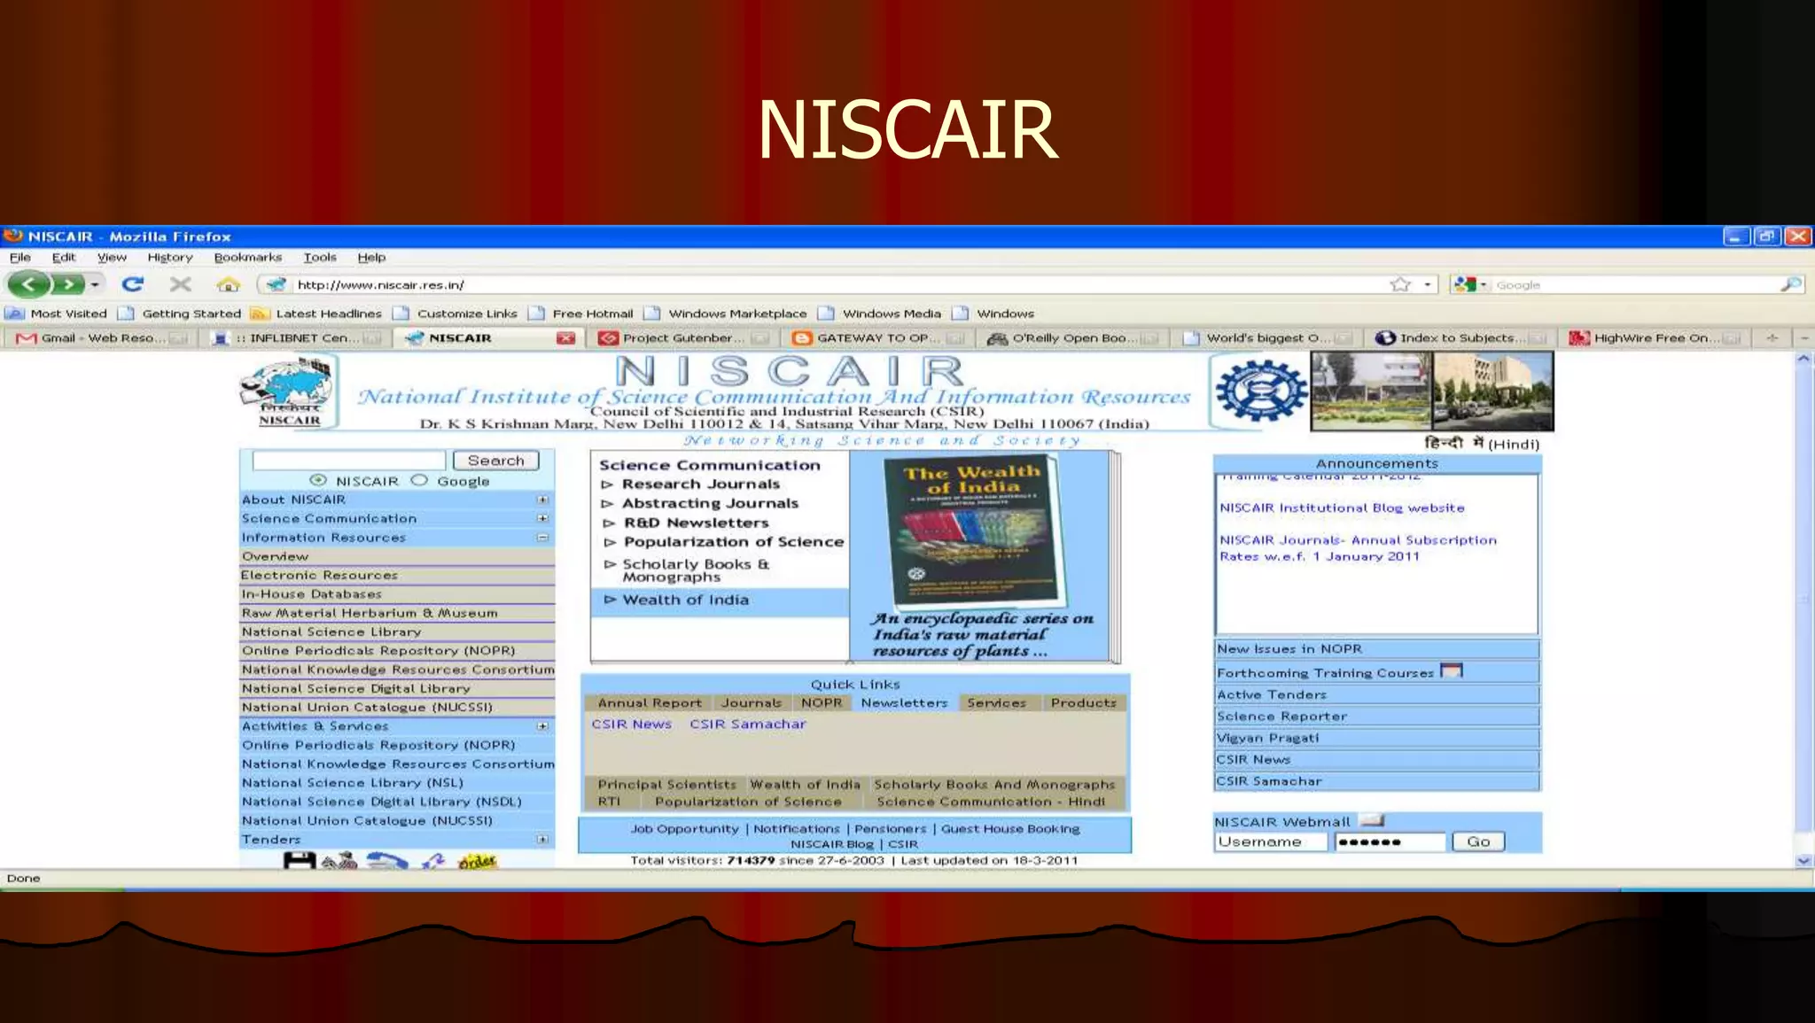
Task: Open the Abstracting Journals link
Action: coord(710,503)
